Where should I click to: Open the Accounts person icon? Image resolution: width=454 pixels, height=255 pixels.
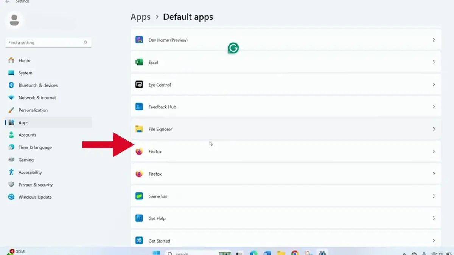11,135
